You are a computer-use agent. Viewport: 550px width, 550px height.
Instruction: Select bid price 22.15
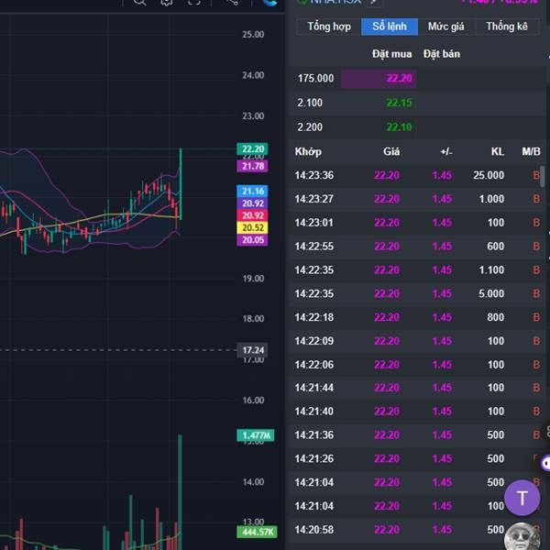tap(399, 103)
